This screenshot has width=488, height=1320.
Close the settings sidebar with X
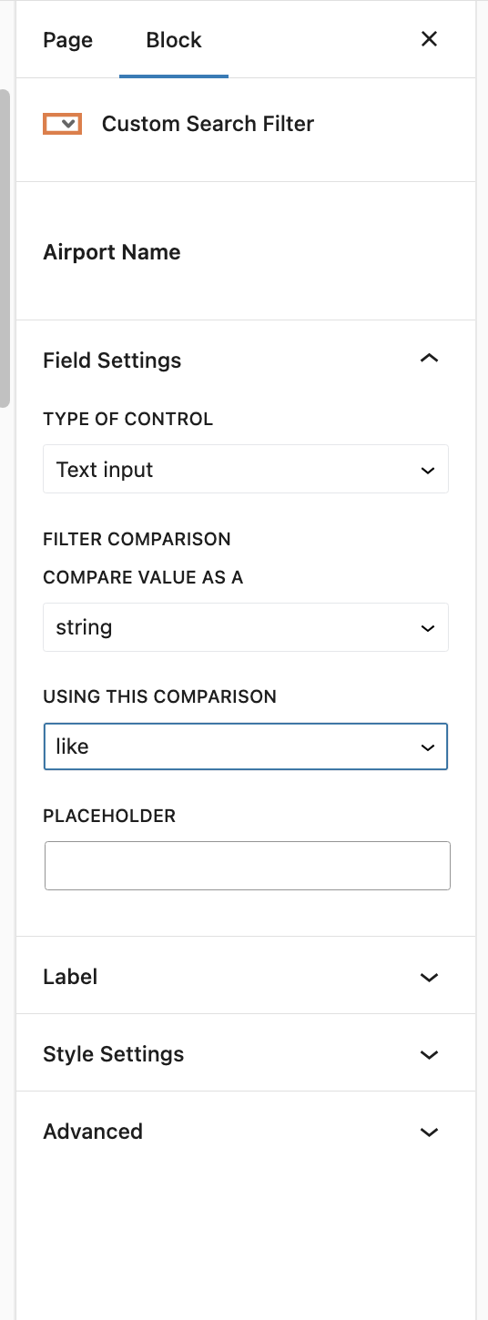(x=429, y=39)
